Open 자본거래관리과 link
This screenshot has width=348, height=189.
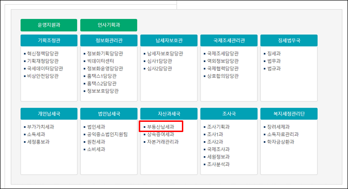coord(163,142)
